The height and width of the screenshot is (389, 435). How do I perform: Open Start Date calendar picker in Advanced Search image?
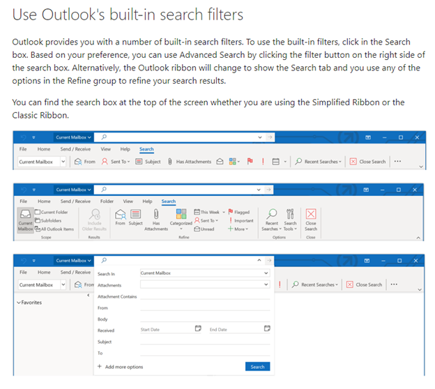click(198, 328)
